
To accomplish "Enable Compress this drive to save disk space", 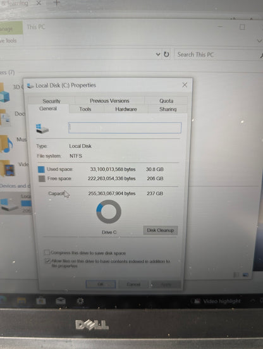I will pyautogui.click(x=47, y=252).
